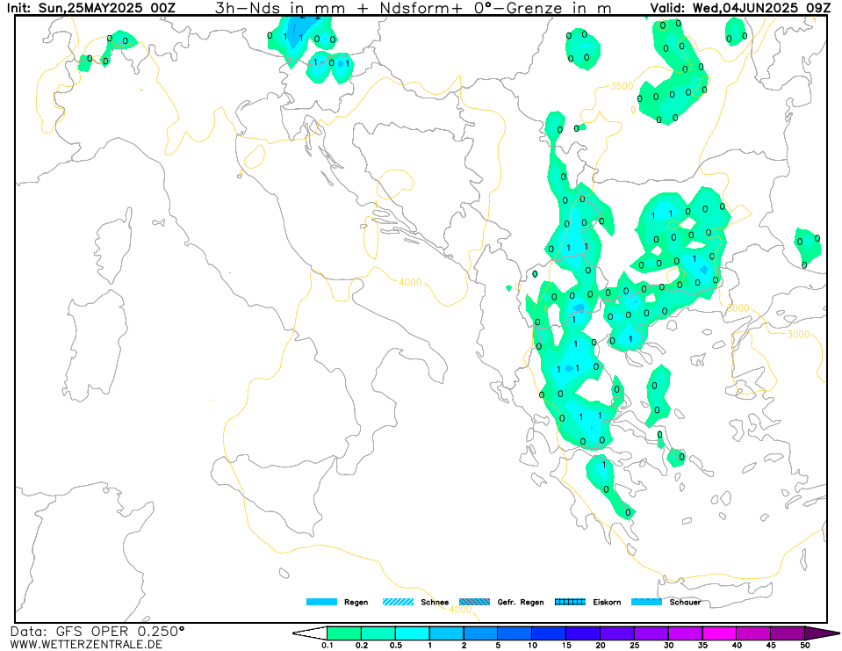
Task: Select the color bar segment between 45 and 50
Action: 788,633
